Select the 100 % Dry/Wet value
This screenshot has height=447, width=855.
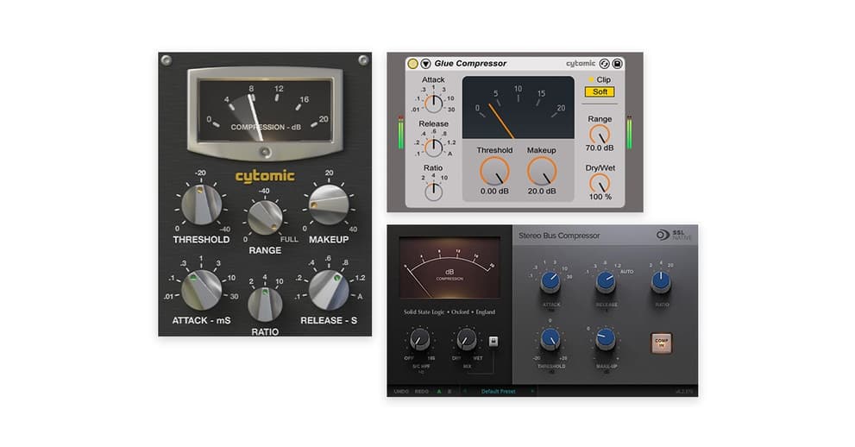point(600,197)
